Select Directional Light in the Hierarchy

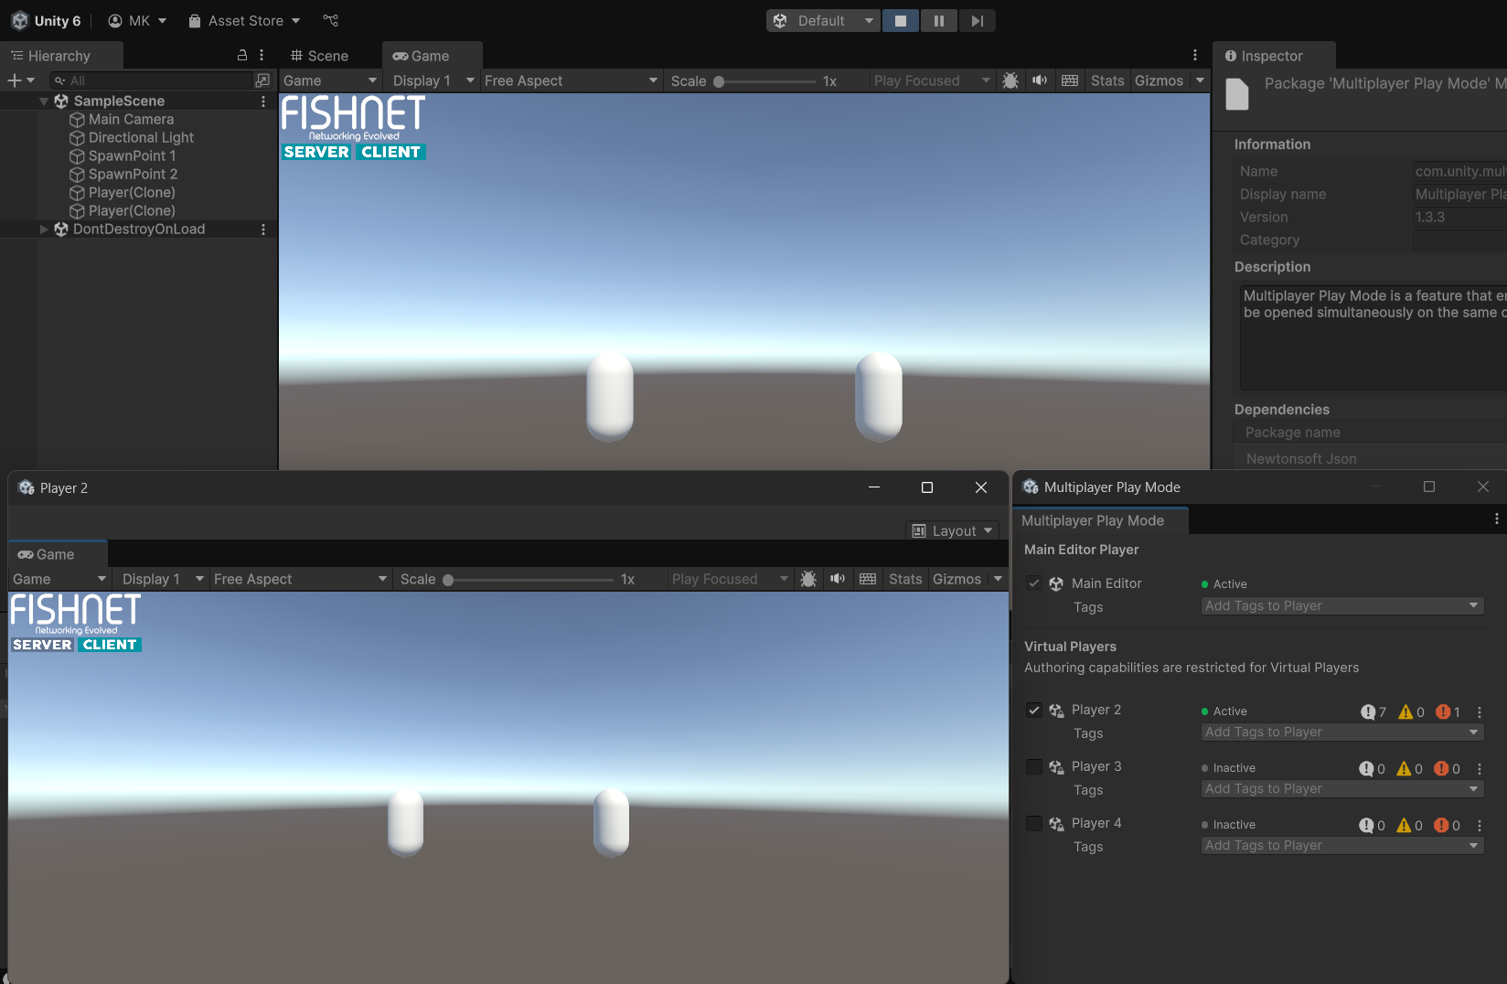(x=141, y=138)
